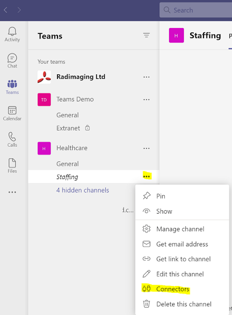Click the filter icon beside Teams heading
The height and width of the screenshot is (315, 232).
[x=146, y=35]
